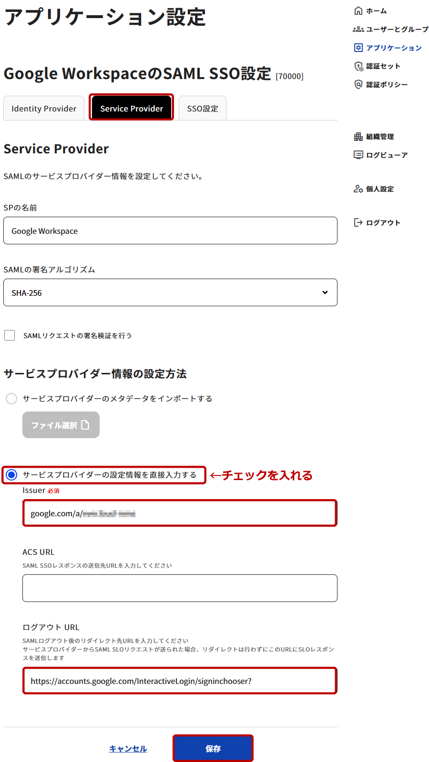Select direct input of service provider settings

[11, 475]
